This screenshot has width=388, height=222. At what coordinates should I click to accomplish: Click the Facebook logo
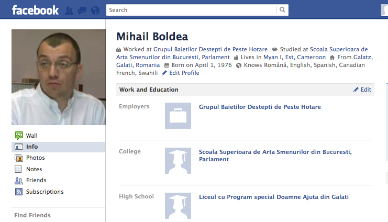[x=35, y=10]
